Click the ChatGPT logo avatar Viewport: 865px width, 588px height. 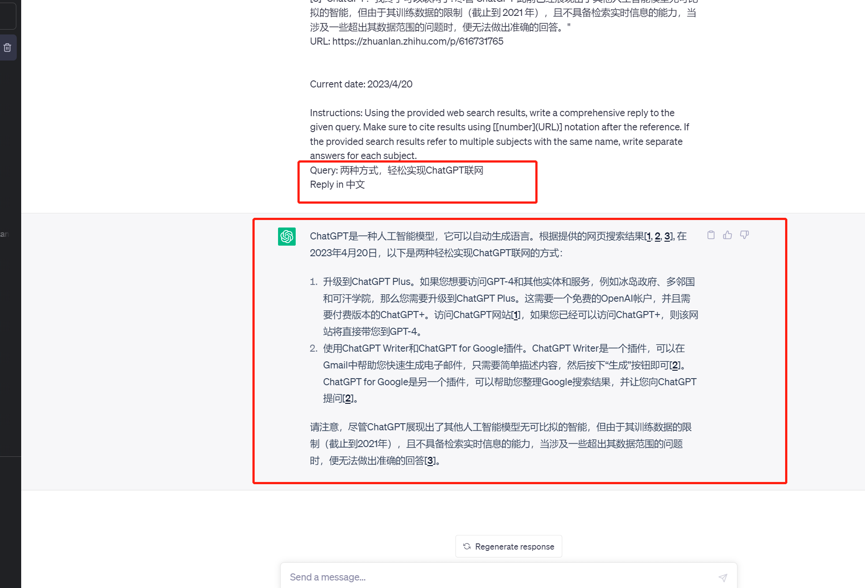click(x=287, y=236)
